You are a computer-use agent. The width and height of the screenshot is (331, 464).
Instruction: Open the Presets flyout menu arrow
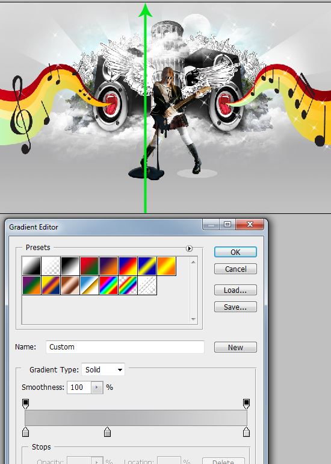(x=189, y=248)
